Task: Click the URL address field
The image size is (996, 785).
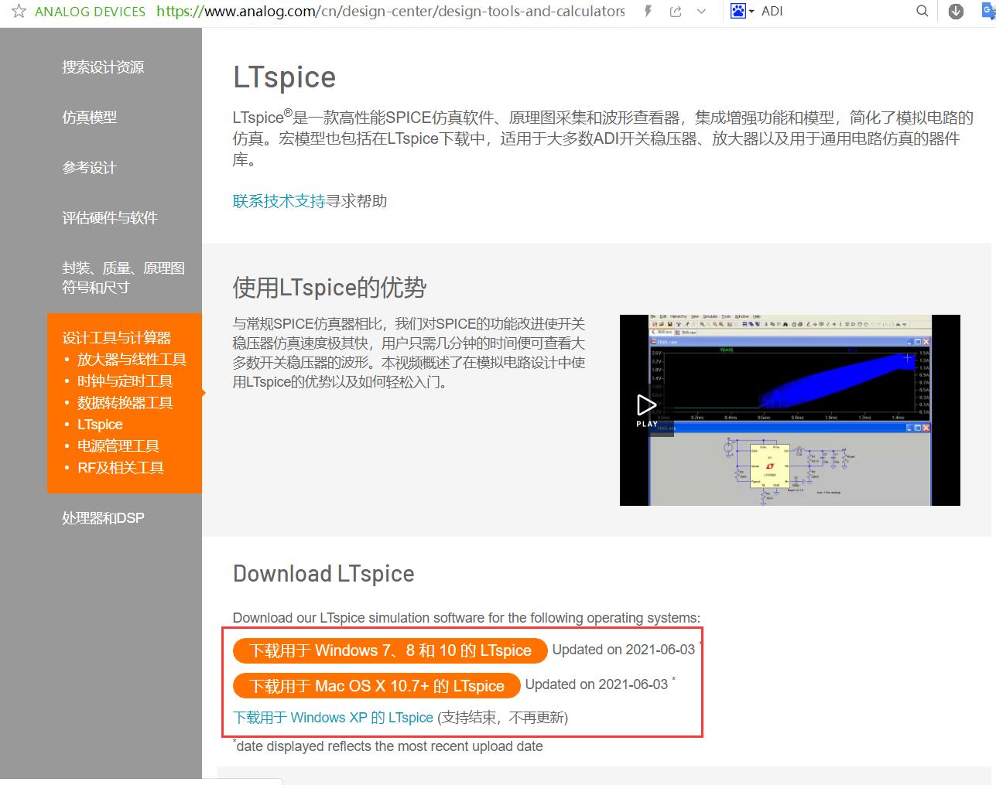Action: point(391,11)
